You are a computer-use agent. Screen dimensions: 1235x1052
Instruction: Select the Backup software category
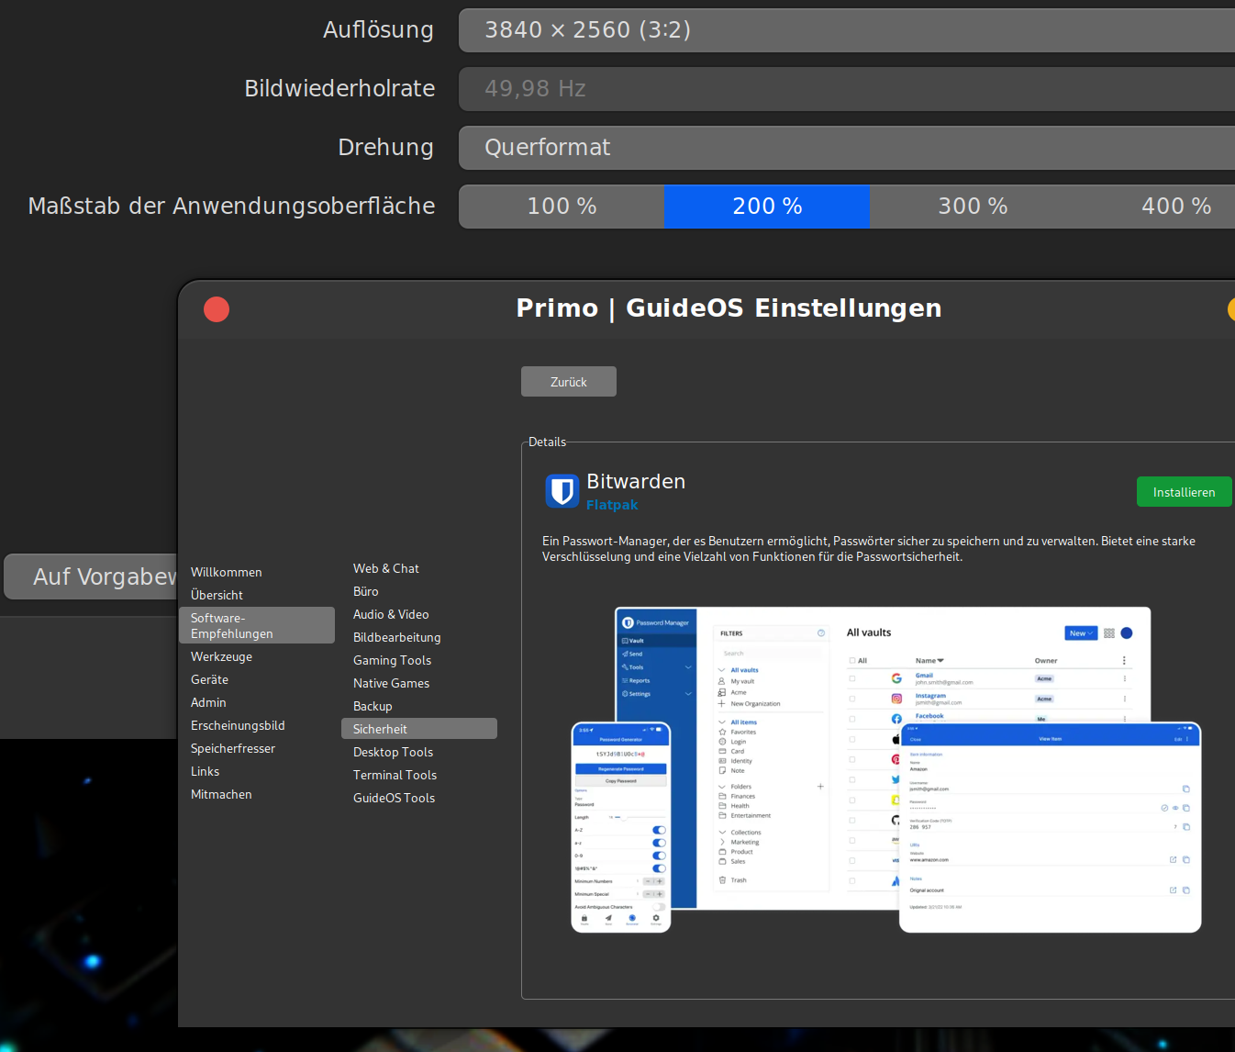[373, 706]
